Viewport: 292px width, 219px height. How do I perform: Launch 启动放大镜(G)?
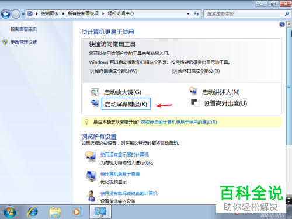123,92
